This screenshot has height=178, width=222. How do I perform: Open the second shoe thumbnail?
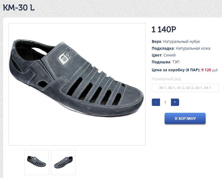coord(63,162)
